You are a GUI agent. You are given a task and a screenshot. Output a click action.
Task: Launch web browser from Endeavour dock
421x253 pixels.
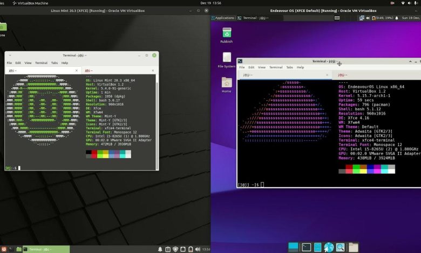(329, 247)
